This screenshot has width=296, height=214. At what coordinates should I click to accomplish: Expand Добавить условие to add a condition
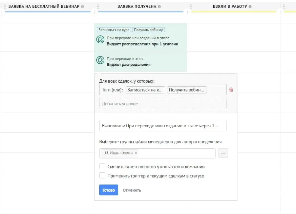(163, 104)
